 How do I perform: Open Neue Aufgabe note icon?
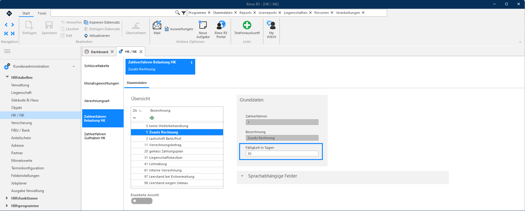(203, 25)
